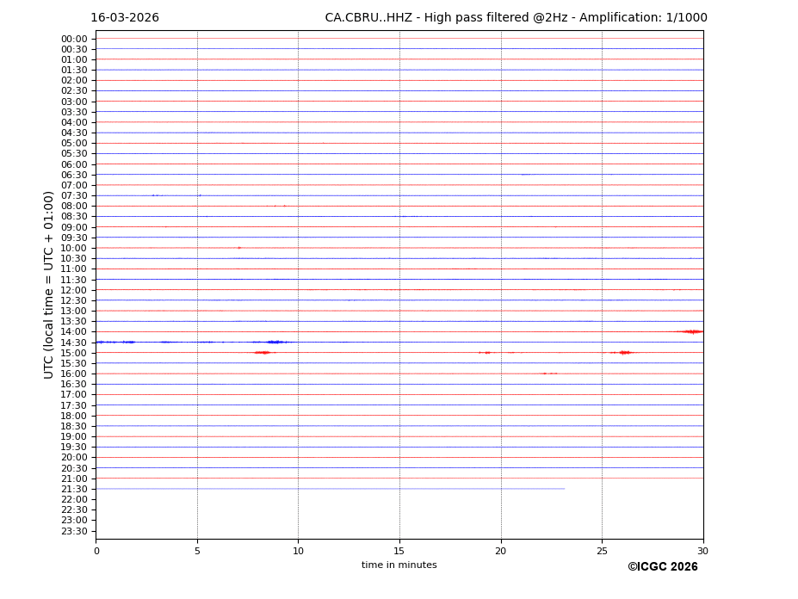Click the UTC local time y-axis title

[x=50, y=285]
